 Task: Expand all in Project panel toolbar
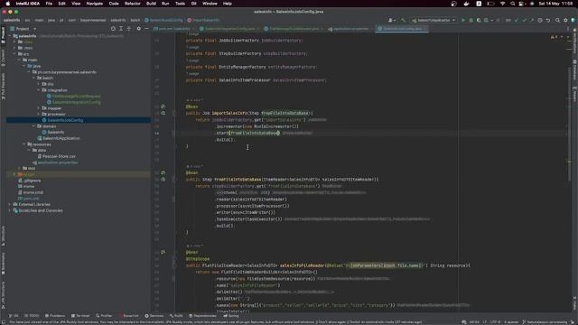click(x=121, y=28)
